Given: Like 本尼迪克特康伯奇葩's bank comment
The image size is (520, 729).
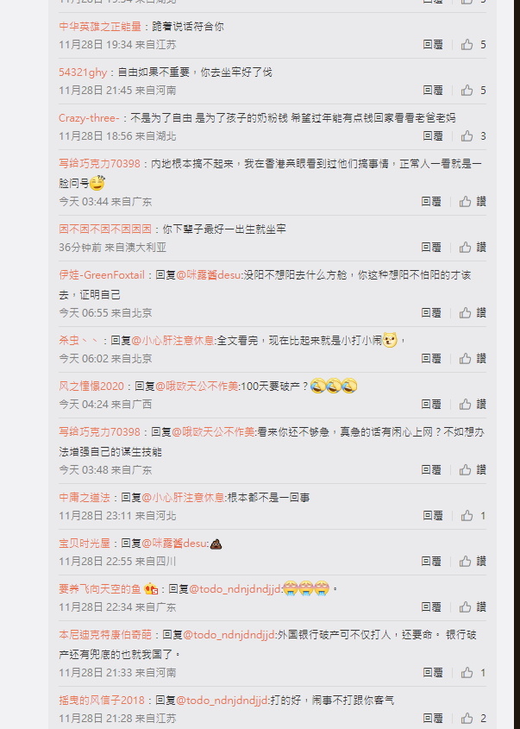Looking at the screenshot, I should tap(467, 673).
